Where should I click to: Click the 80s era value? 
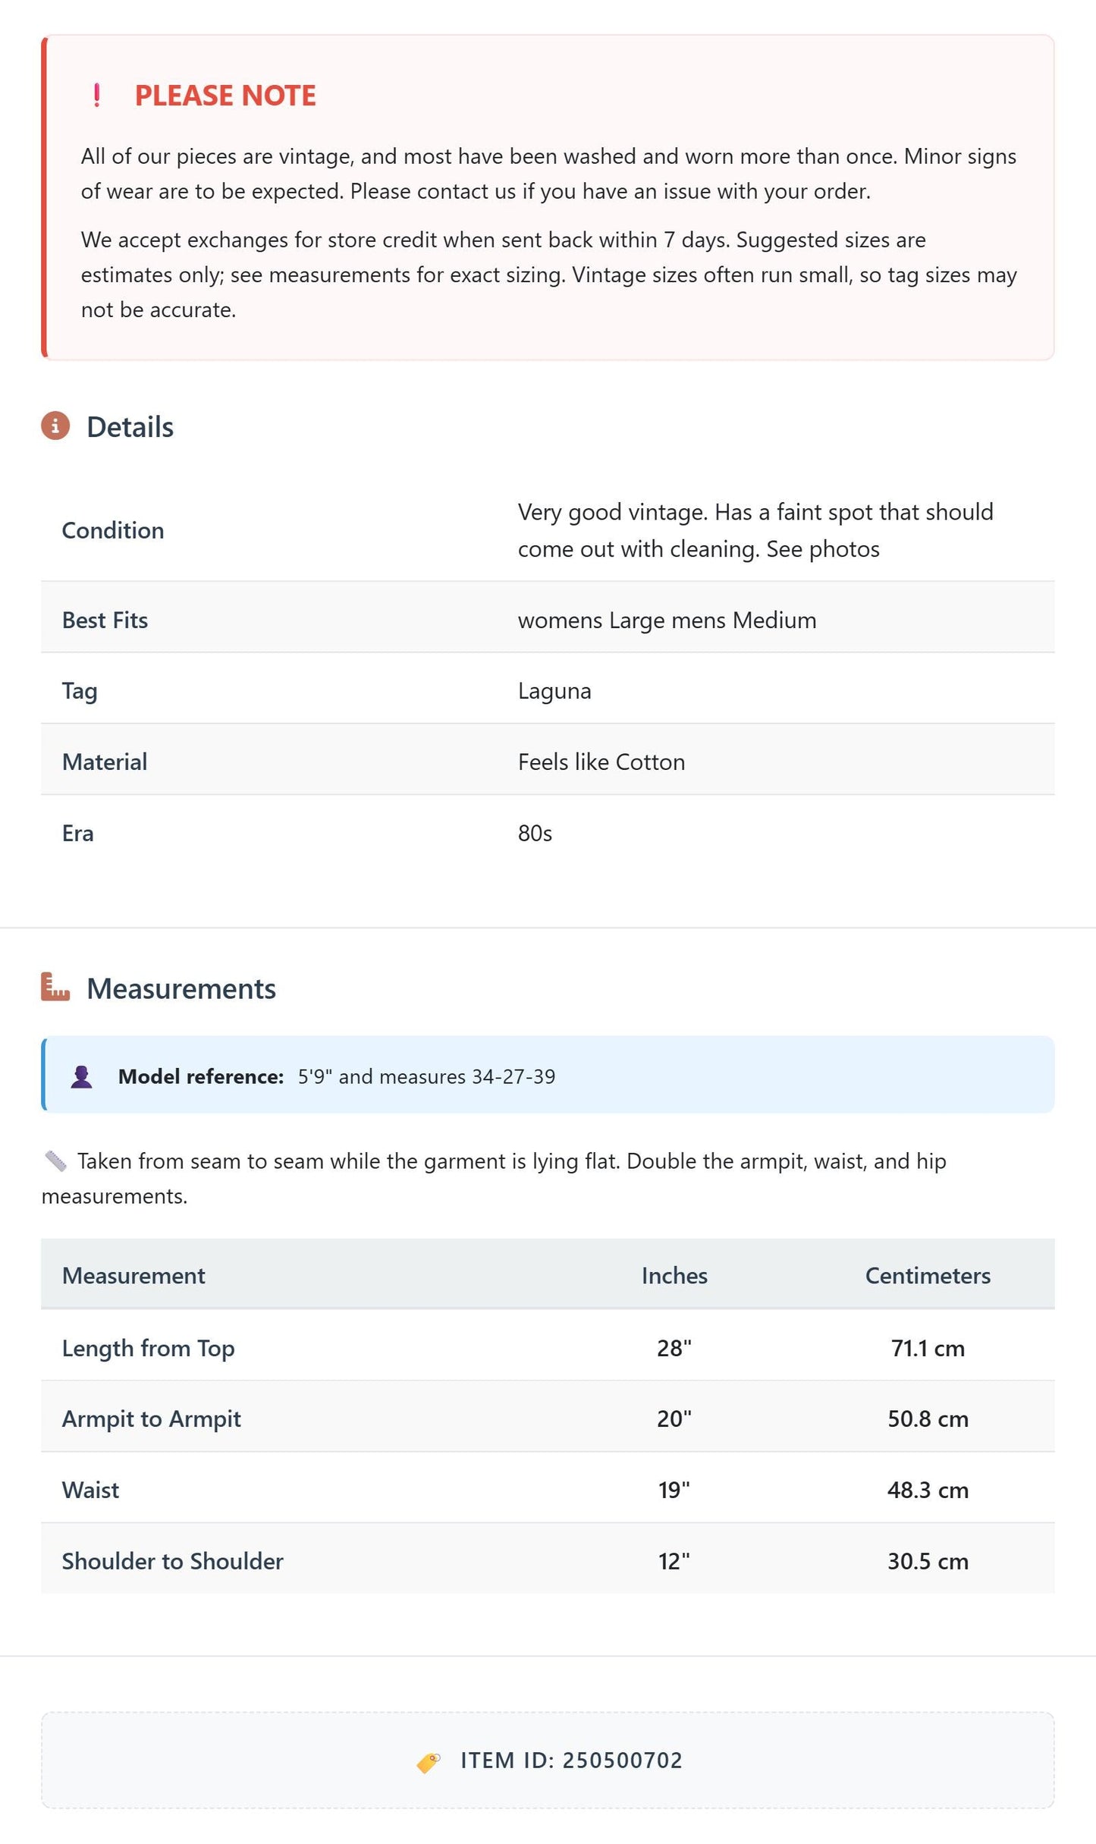point(535,833)
